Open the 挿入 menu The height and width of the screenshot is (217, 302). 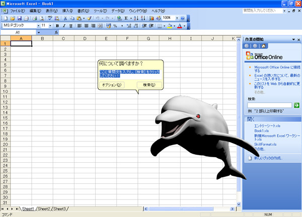(67, 11)
